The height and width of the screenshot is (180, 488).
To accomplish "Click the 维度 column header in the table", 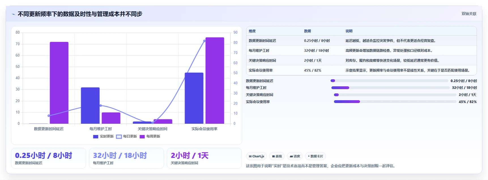I will (252, 31).
